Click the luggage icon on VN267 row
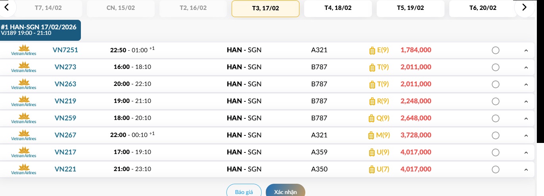 pos(371,135)
